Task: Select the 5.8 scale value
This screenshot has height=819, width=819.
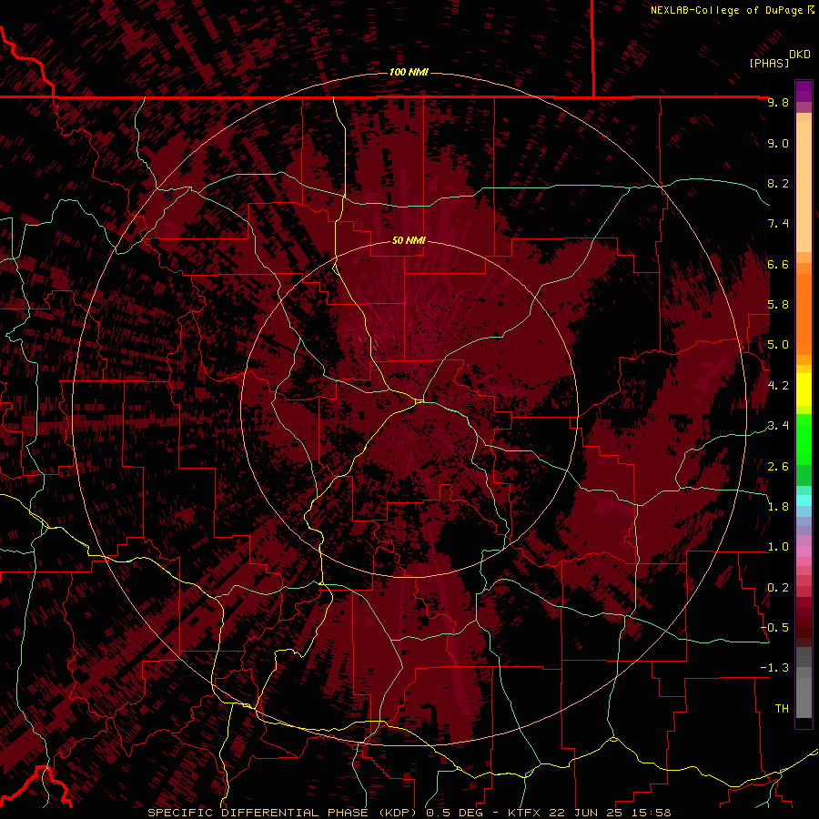Action: coord(778,305)
